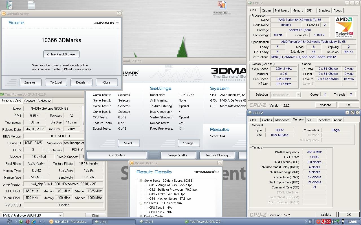Click Change settings button in 3DMark03

pos(189,143)
